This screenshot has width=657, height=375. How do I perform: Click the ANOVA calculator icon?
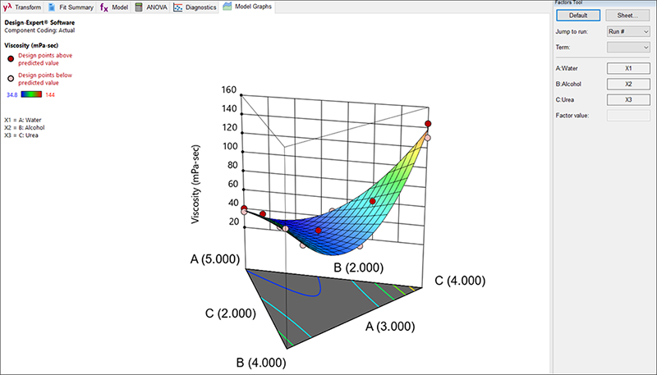[140, 7]
